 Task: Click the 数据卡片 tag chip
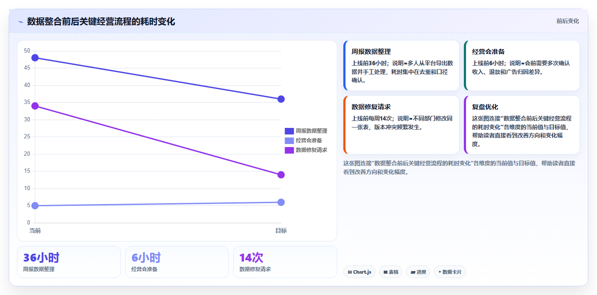point(450,272)
